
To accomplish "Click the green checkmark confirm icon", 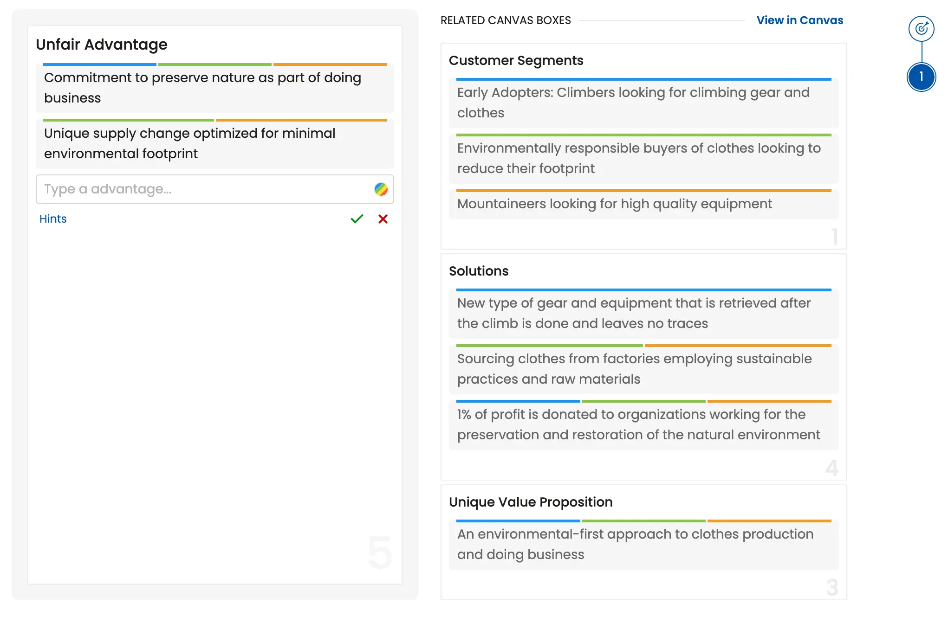I will (x=357, y=219).
